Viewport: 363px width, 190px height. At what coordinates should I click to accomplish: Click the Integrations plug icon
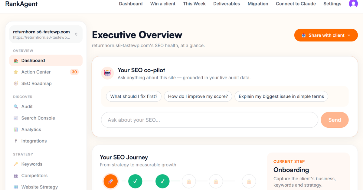pyautogui.click(x=16, y=141)
